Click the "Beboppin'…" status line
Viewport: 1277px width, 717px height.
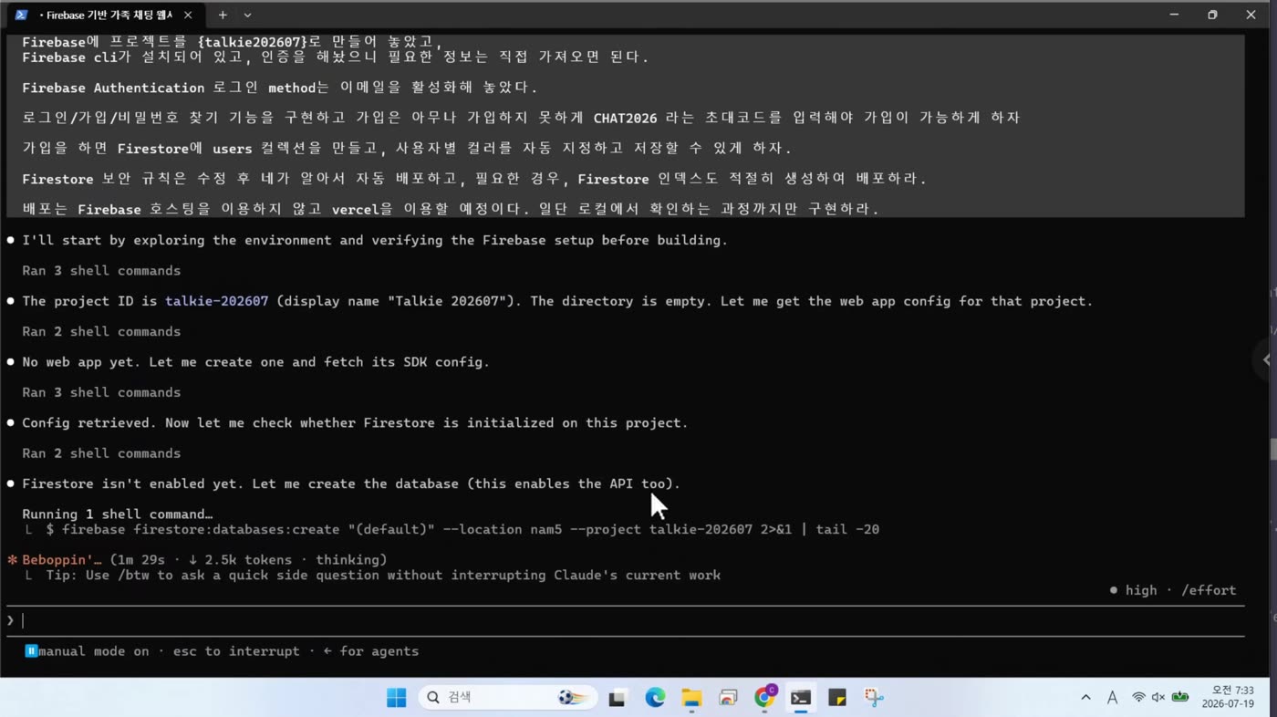pos(198,560)
